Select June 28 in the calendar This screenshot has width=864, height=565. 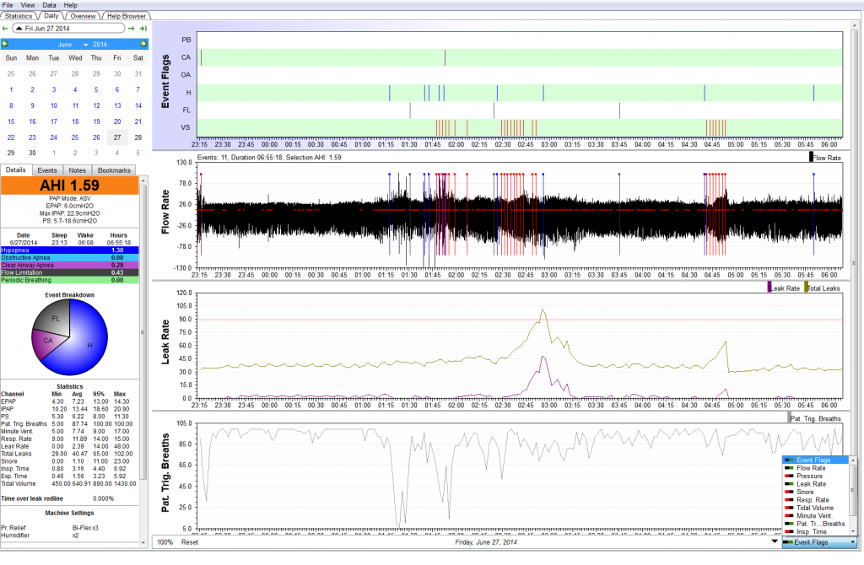click(138, 137)
